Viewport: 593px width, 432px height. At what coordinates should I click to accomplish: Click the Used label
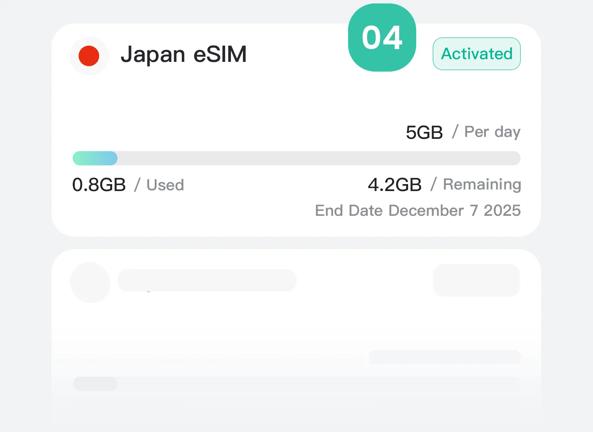point(165,185)
